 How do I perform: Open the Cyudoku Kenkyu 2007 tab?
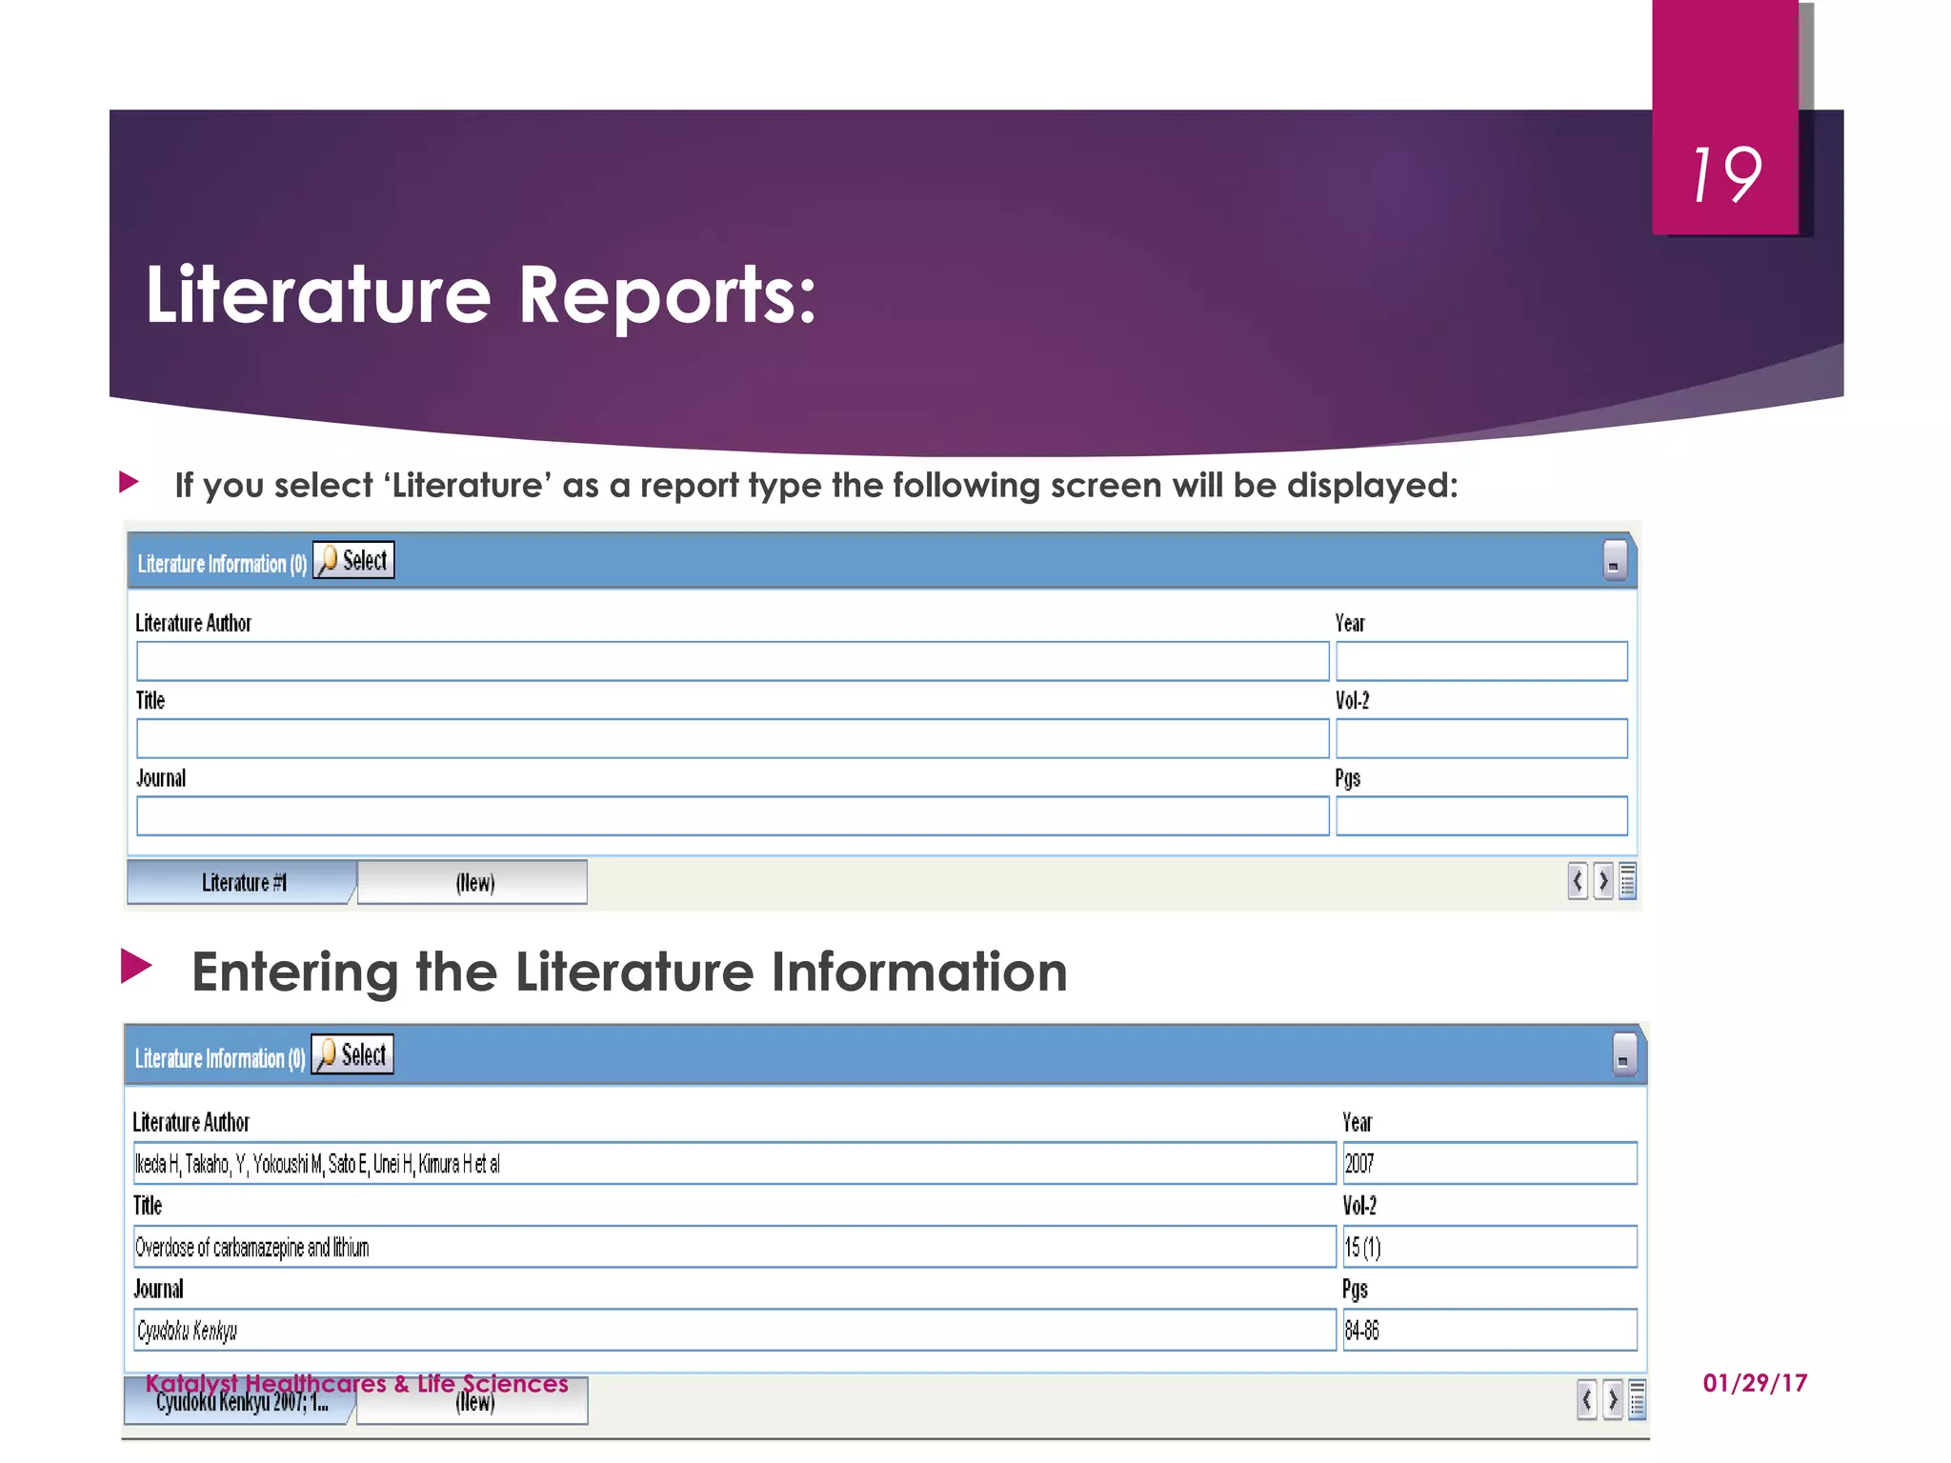[x=240, y=1401]
